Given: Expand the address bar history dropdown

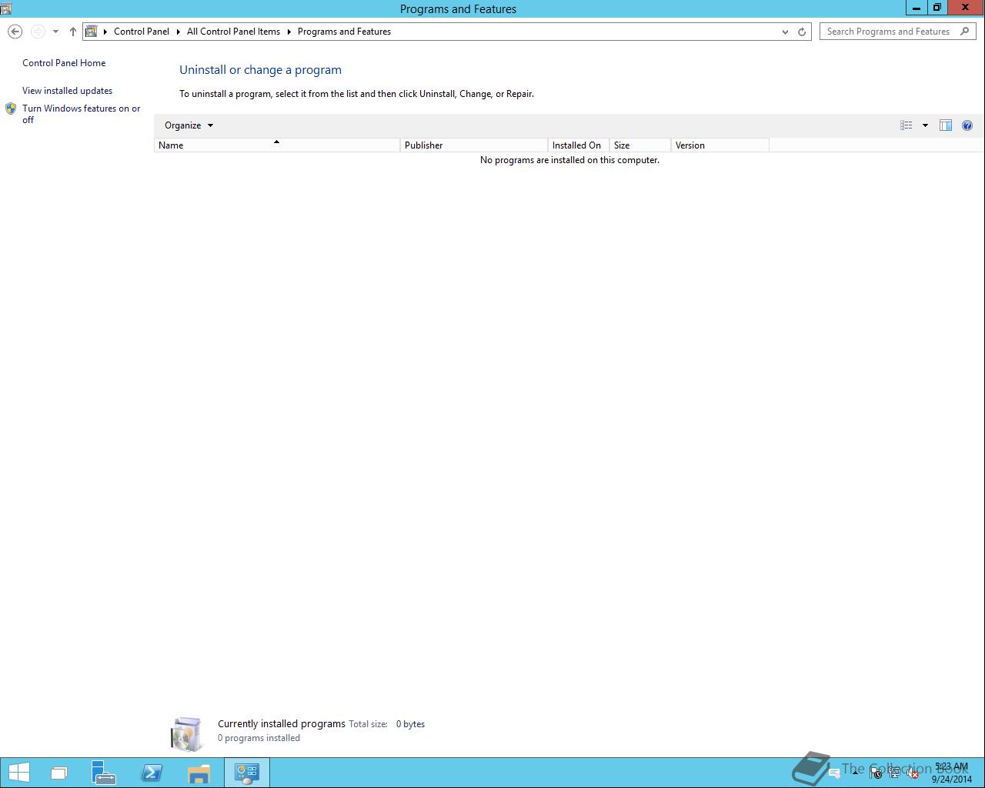Looking at the screenshot, I should [785, 32].
